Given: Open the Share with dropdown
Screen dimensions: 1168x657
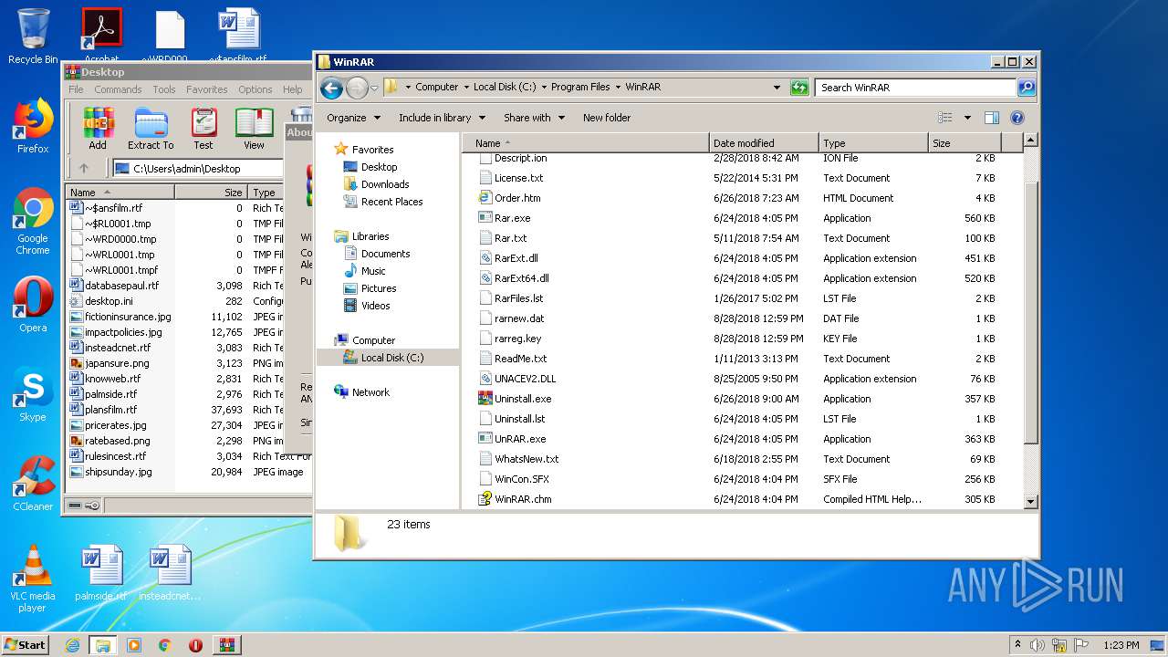Looking at the screenshot, I should point(534,118).
